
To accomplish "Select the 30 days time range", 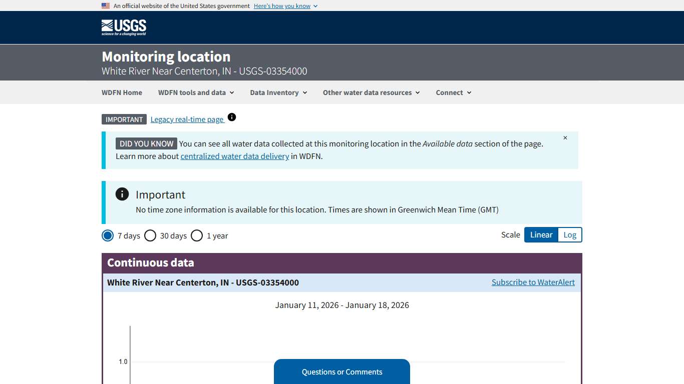I will pyautogui.click(x=150, y=235).
